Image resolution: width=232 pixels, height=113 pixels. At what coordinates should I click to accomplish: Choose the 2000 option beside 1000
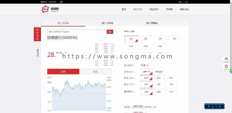(x=158, y=78)
